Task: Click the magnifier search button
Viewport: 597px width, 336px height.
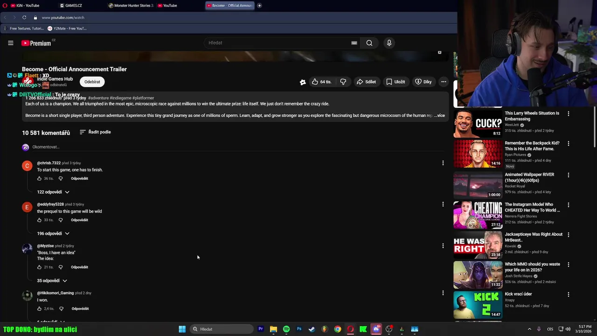Action: (x=369, y=43)
